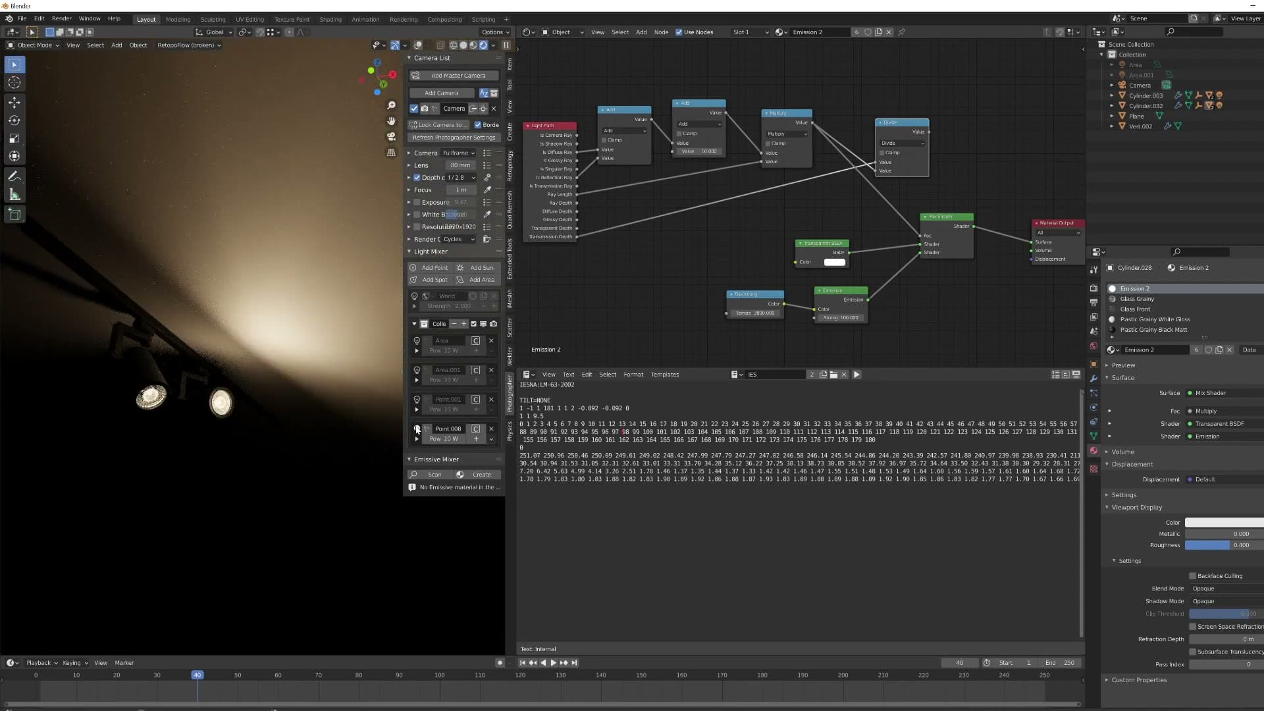This screenshot has height=711, width=1264.
Task: Expand Cylinder.003 in the outliner
Action: pos(1112,96)
